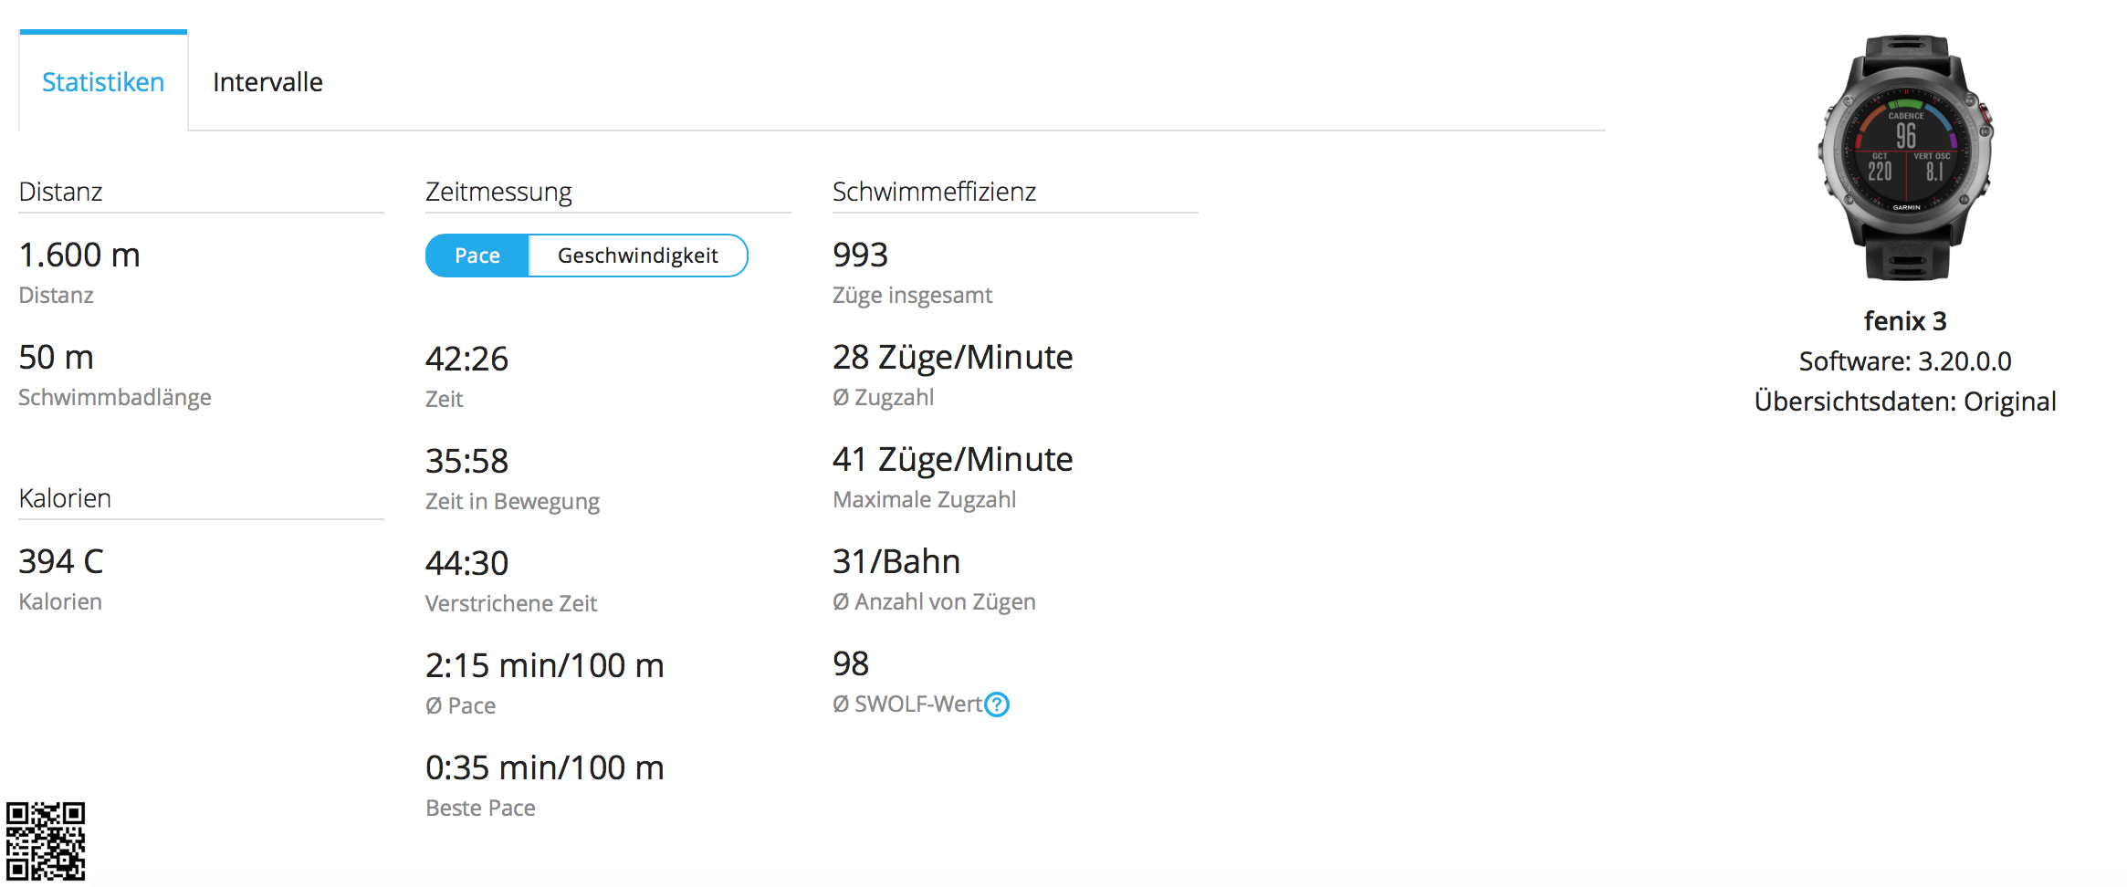Click the 993 Züge insgesamt value
2127x887 pixels.
(860, 255)
